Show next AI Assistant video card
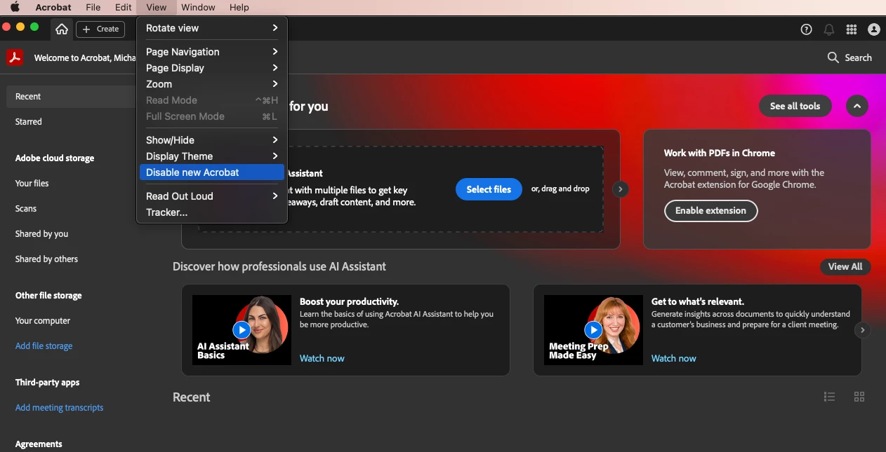Viewport: 886px width, 452px height. pos(863,330)
